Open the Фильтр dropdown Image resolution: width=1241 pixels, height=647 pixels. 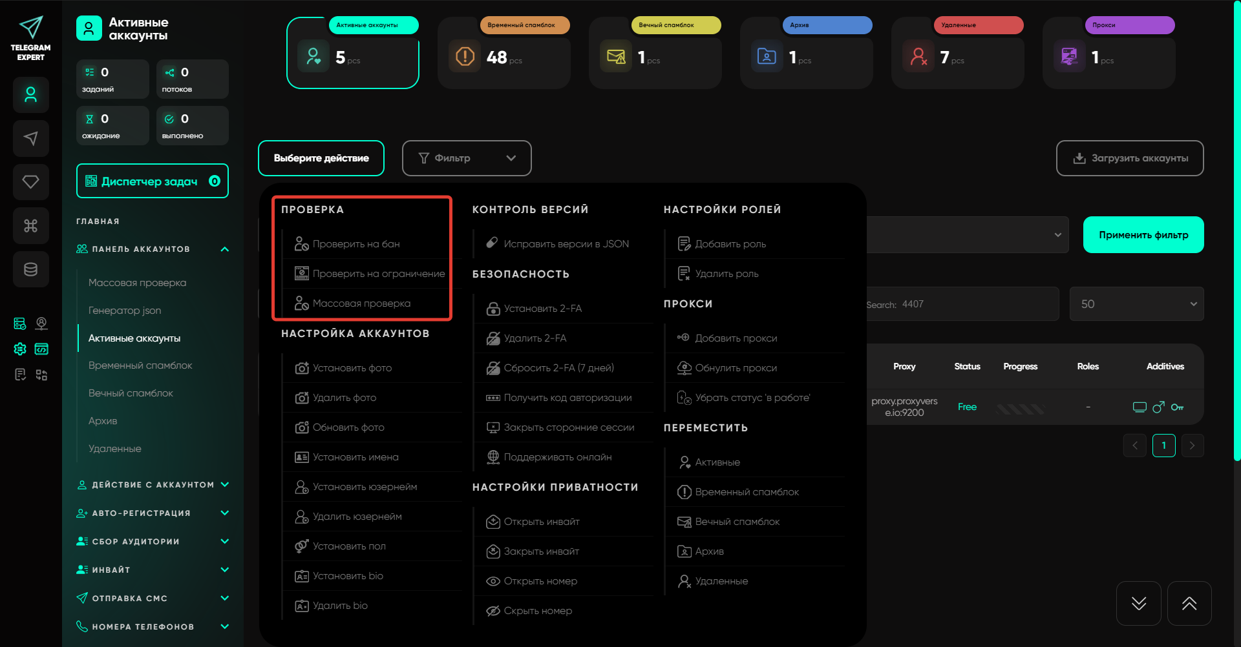(466, 158)
